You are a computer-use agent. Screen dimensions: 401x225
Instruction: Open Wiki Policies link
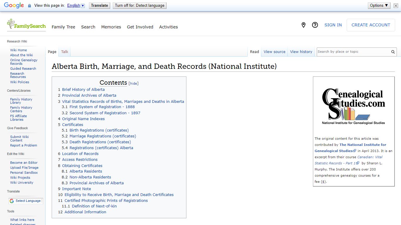20,82
